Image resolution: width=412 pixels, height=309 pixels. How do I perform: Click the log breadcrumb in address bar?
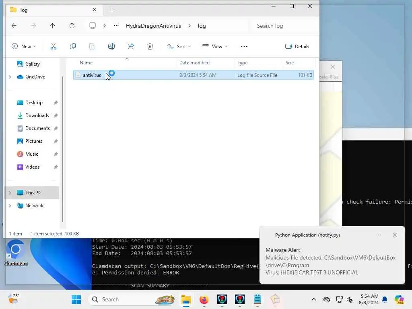click(202, 26)
